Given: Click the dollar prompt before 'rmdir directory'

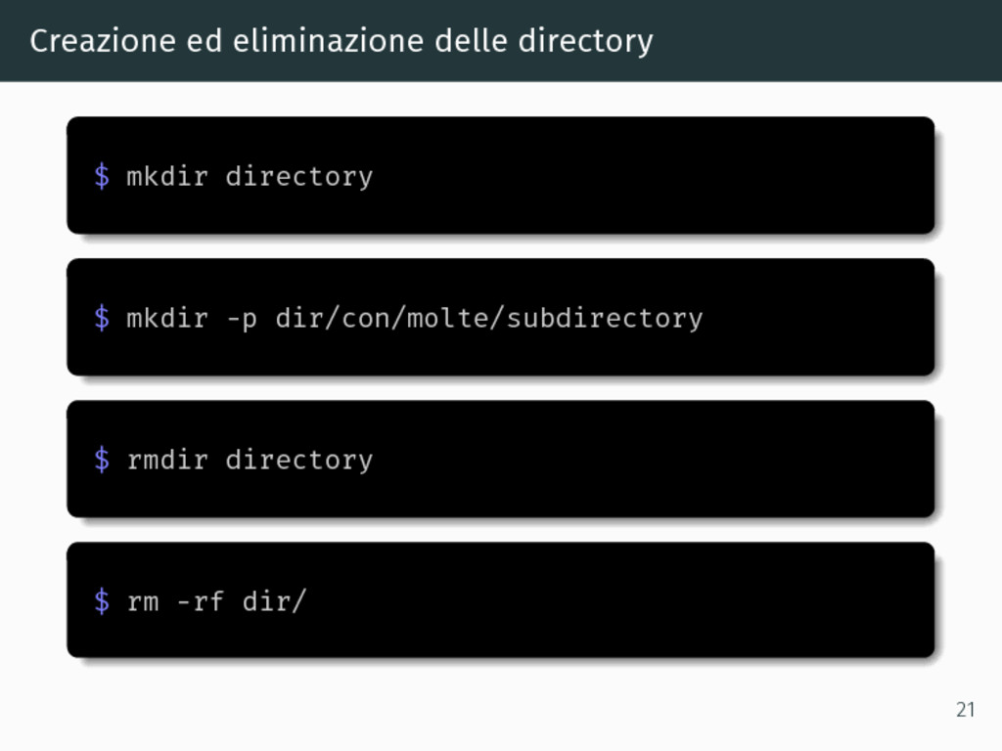Looking at the screenshot, I should (x=102, y=460).
